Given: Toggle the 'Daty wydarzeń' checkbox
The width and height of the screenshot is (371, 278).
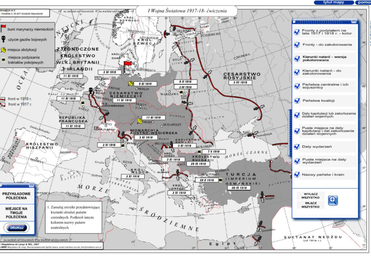Looking at the screenshot, I should coord(297,147).
